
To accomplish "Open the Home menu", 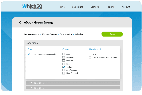I will 62,7.
